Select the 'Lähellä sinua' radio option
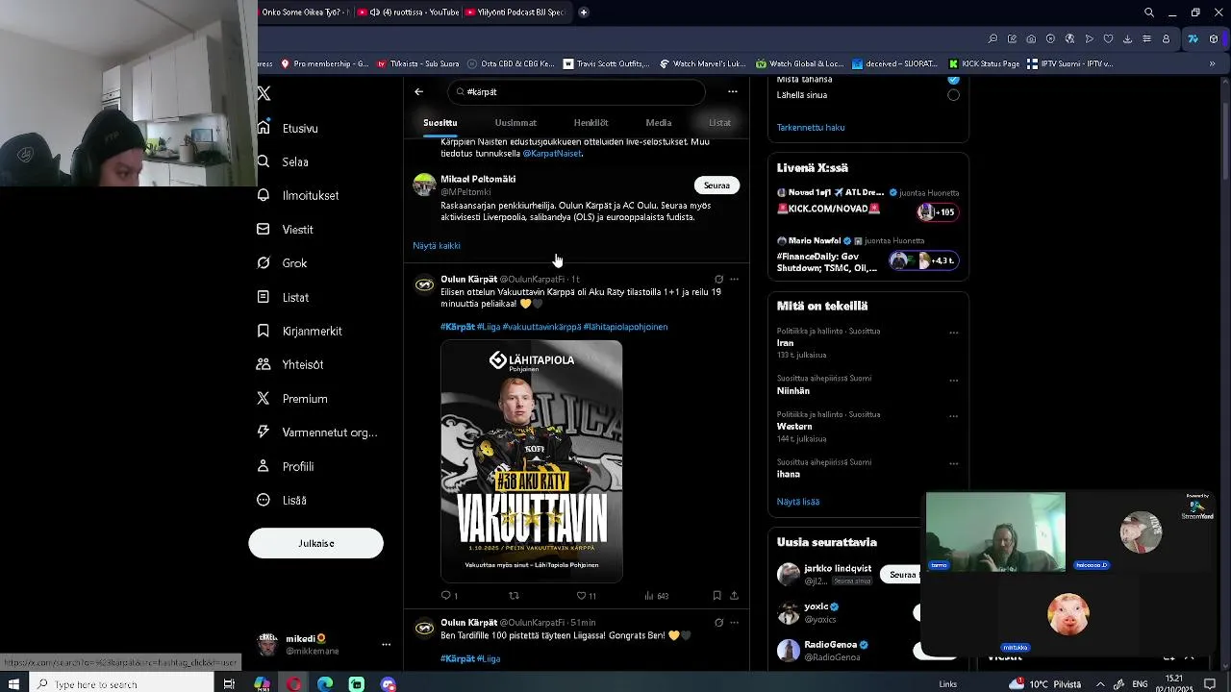The width and height of the screenshot is (1231, 692). pyautogui.click(x=953, y=95)
